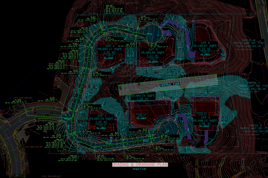Viewport: 268px width, 178px height.
Task: Select the 'LOT 6' label
Action: (x=205, y=43)
